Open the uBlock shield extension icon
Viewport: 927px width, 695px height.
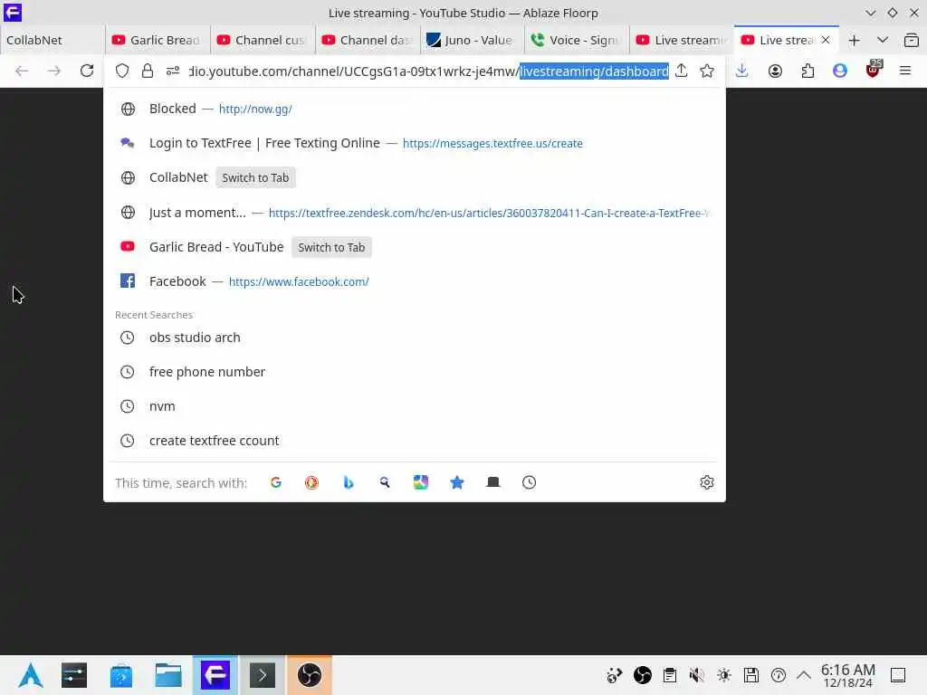tap(874, 70)
